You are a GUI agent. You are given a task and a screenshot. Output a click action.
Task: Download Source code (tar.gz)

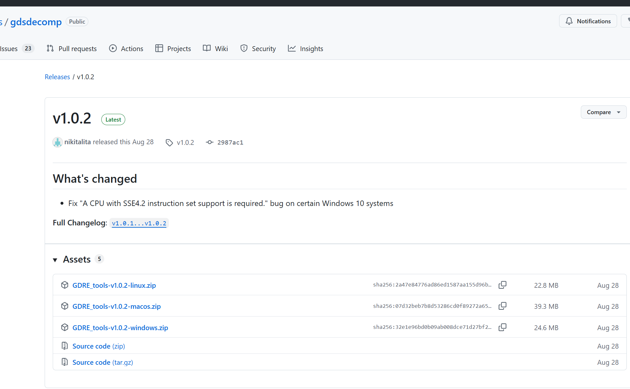pos(103,362)
